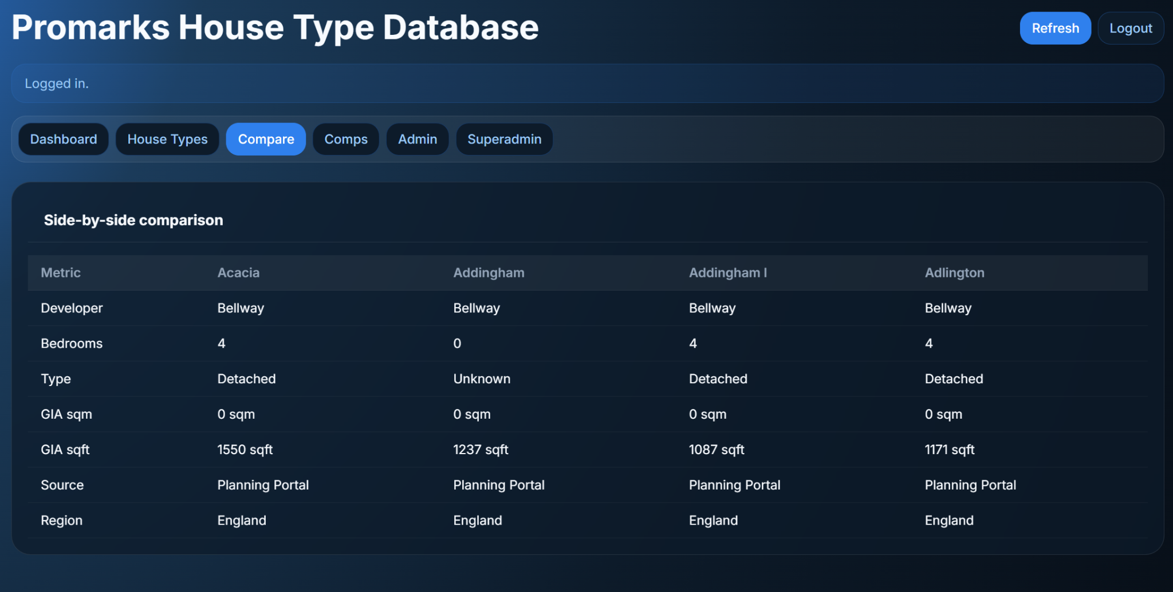Select the Bedrooms row label

(x=72, y=343)
